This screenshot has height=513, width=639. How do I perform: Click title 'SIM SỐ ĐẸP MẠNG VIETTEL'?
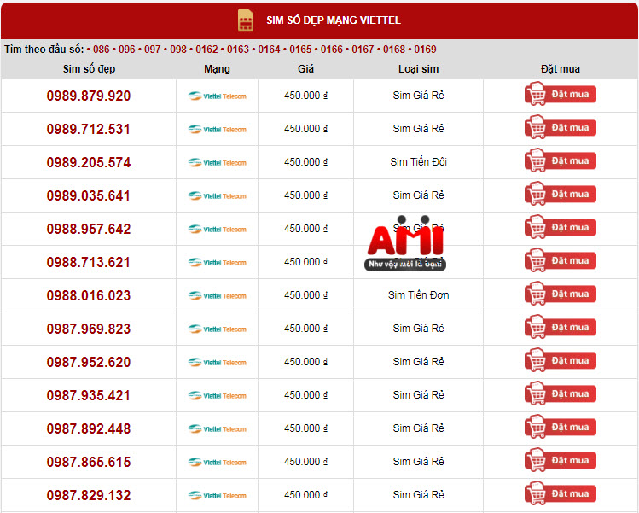tap(334, 20)
